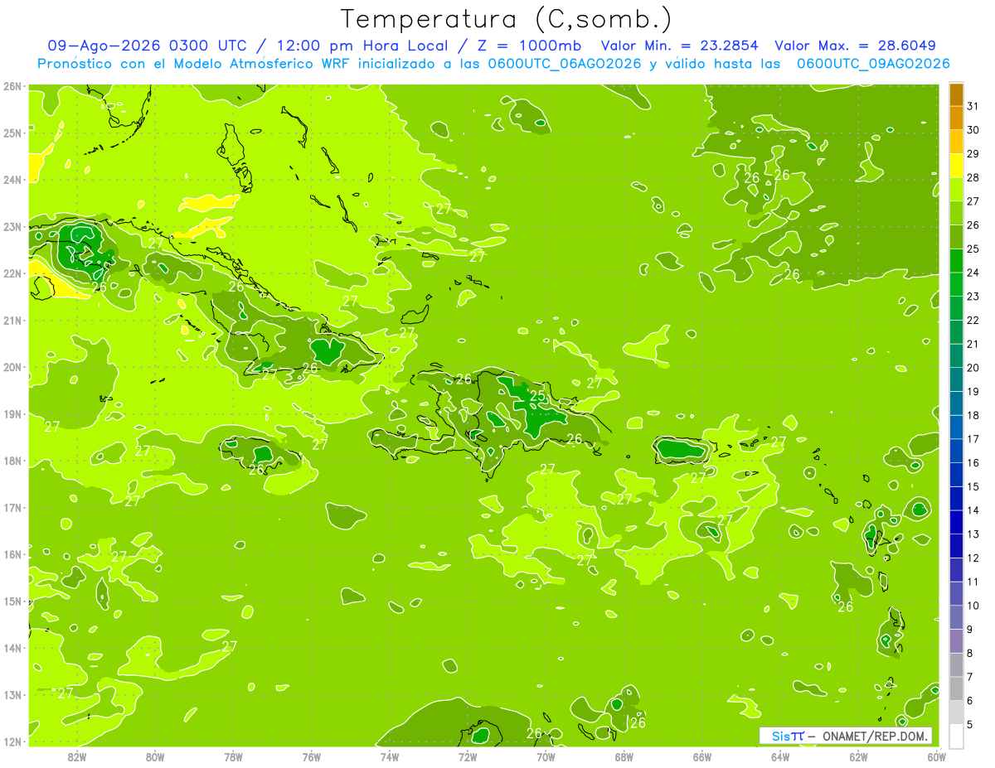Select the color swatch between 24 and 25
The height and width of the screenshot is (768, 995).
click(956, 260)
